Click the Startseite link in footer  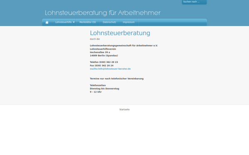point(124,110)
